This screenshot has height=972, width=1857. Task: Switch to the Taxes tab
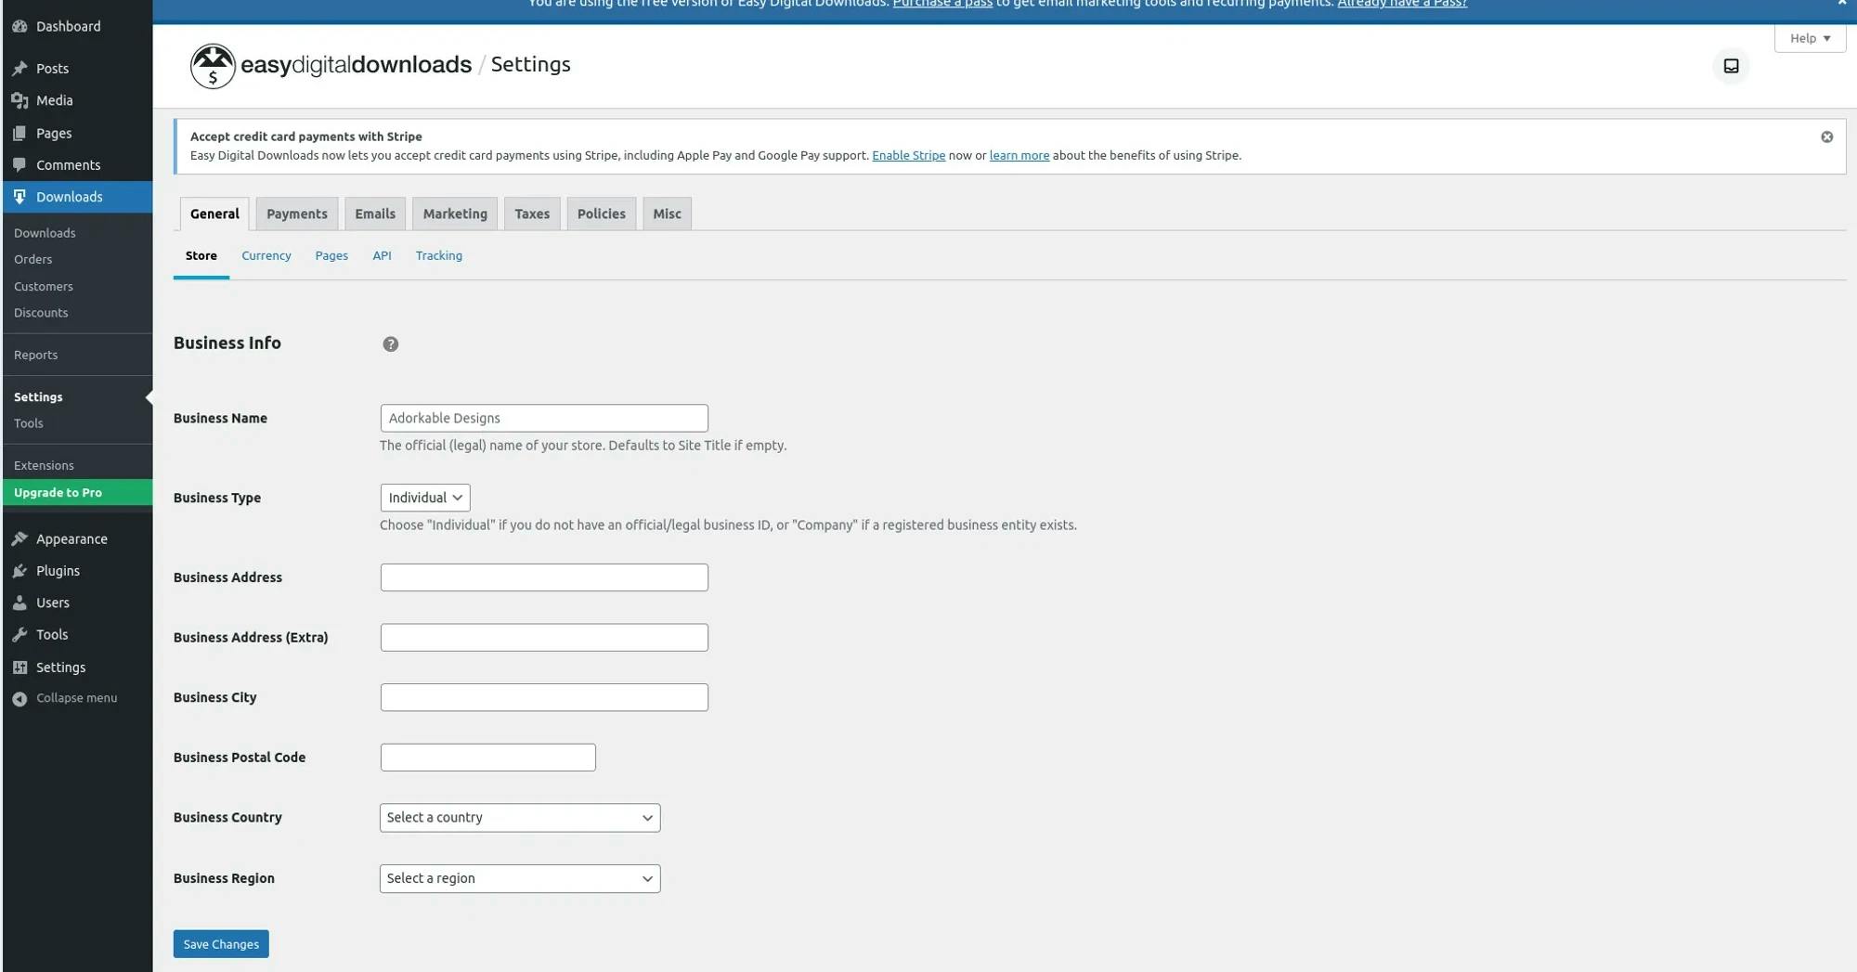[532, 214]
